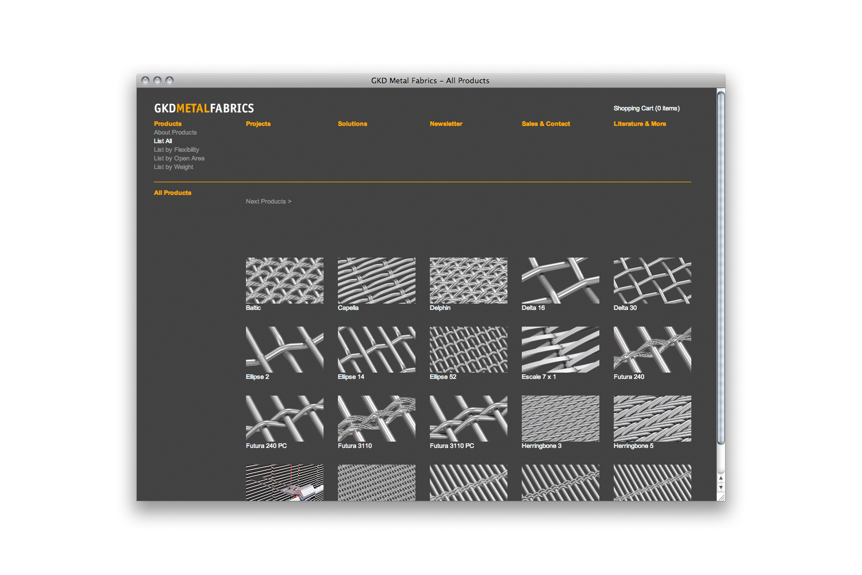Sort products with List by Weight
The width and height of the screenshot is (862, 575).
point(174,167)
